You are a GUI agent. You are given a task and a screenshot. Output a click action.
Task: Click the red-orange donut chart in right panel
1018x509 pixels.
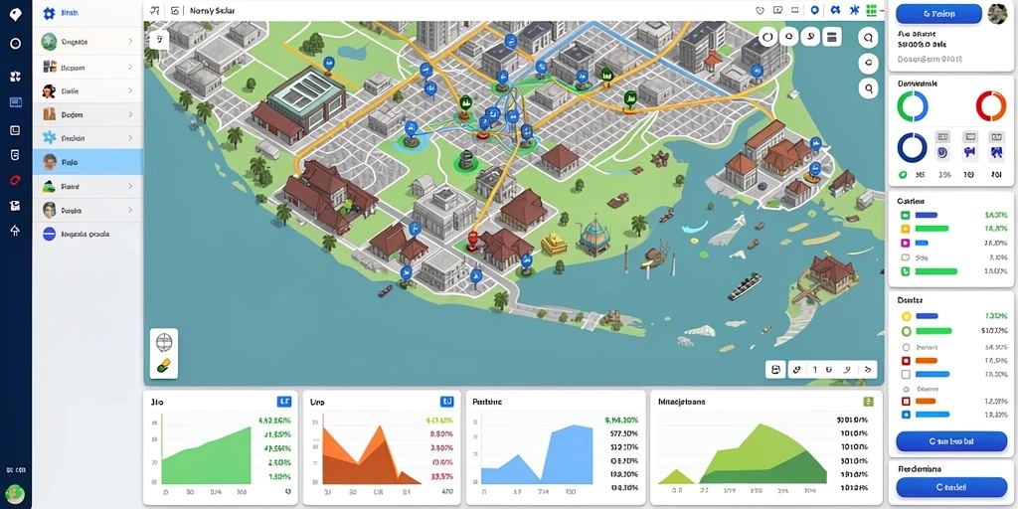tap(991, 105)
